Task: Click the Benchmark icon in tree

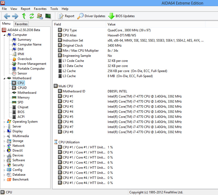Action: [x=9, y=179]
